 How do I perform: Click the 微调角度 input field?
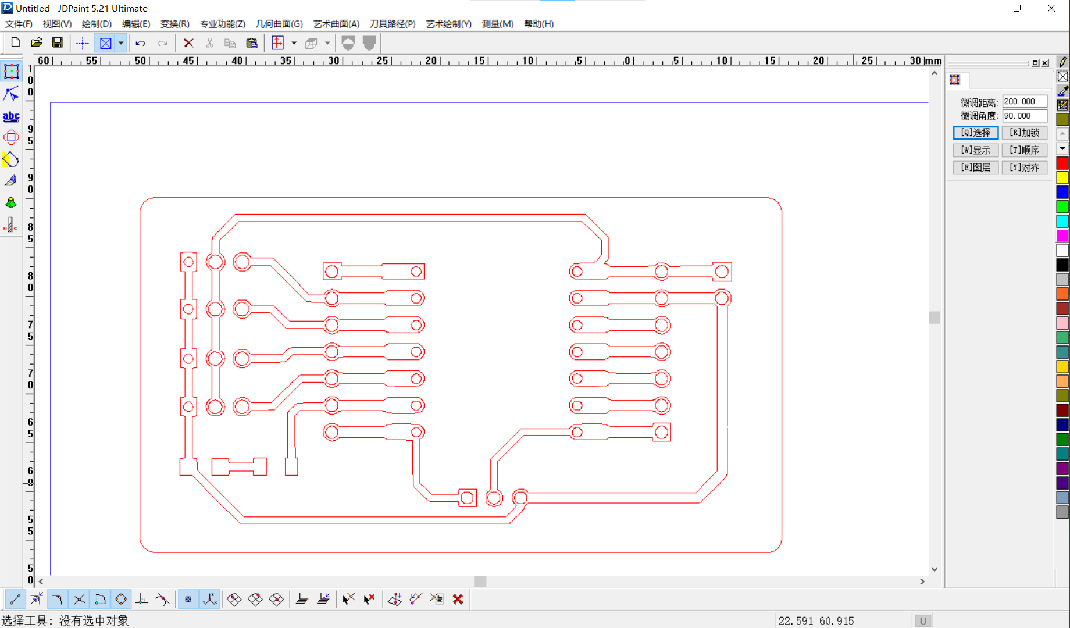(x=1025, y=116)
